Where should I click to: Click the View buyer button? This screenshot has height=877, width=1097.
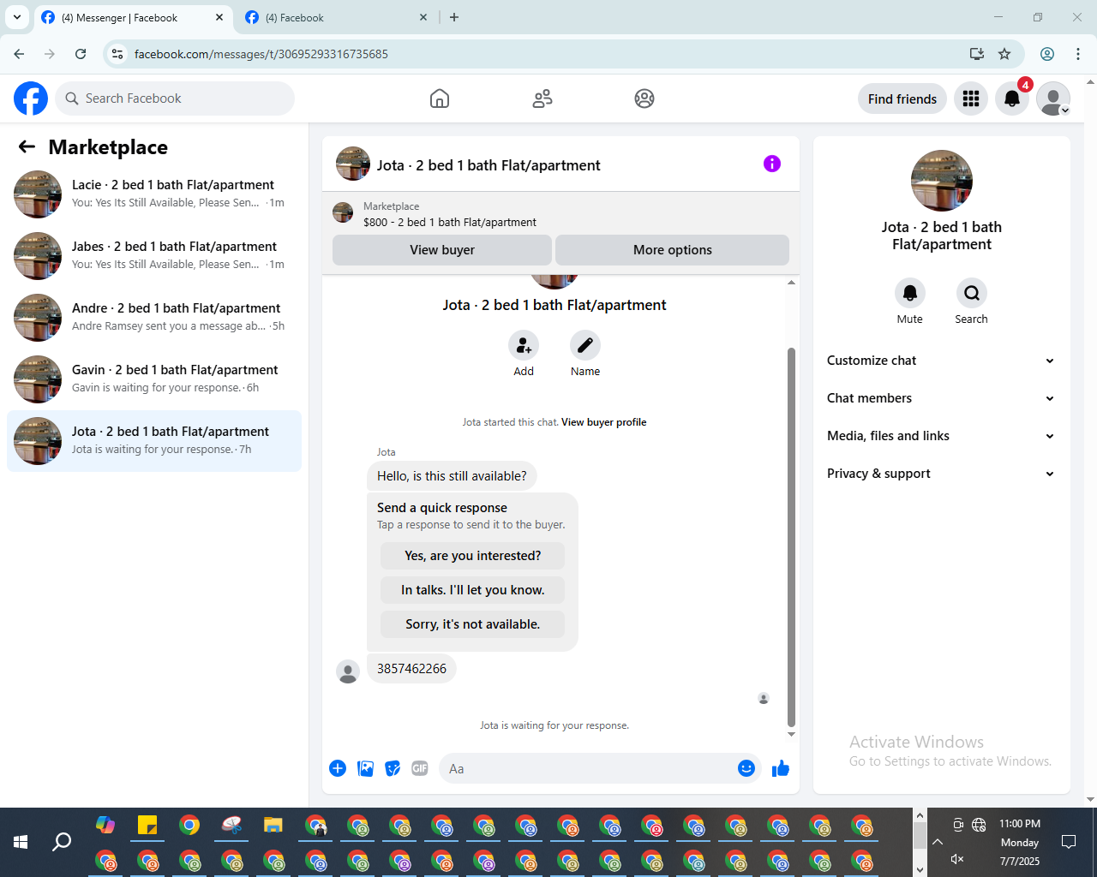click(442, 250)
